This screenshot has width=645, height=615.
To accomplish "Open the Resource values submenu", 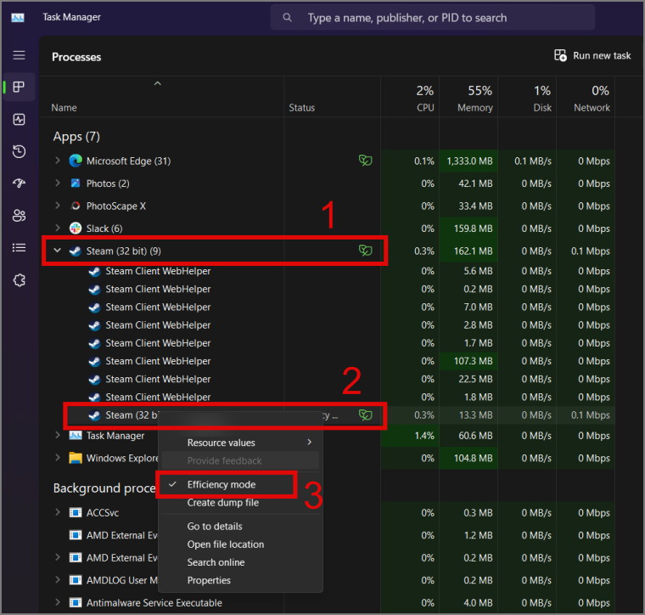I will 240,443.
